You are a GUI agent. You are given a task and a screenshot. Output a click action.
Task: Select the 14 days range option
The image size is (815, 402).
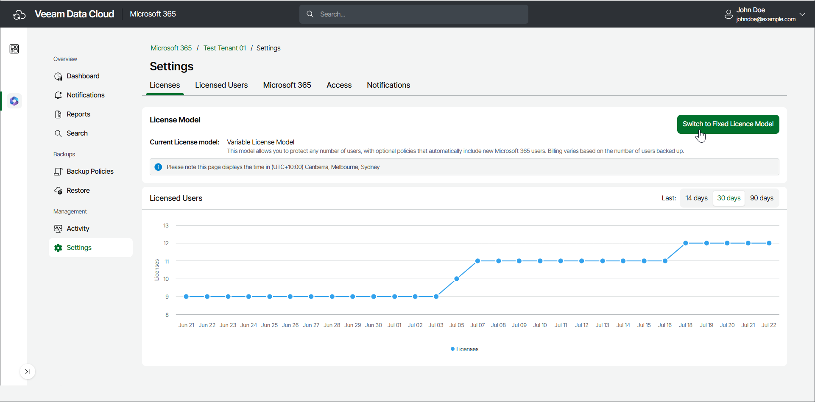coord(696,198)
